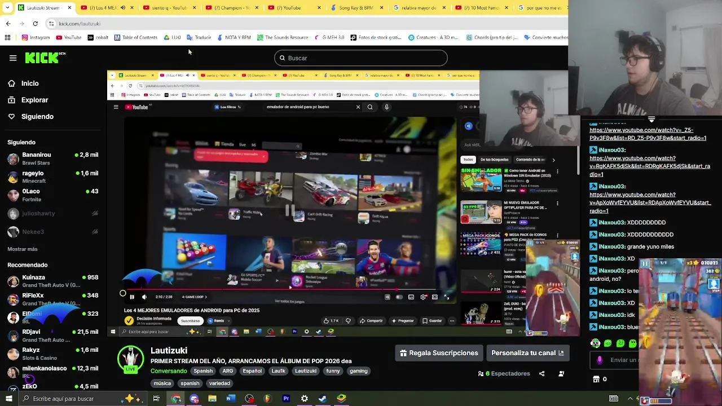The image size is (722, 406).
Task: Open iNaxou03's second YouTube chat link
Action: coord(650,166)
